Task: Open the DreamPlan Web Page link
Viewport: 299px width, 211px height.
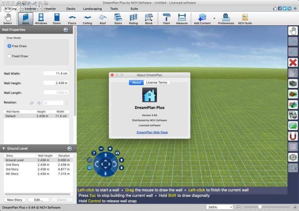Action: (152, 132)
